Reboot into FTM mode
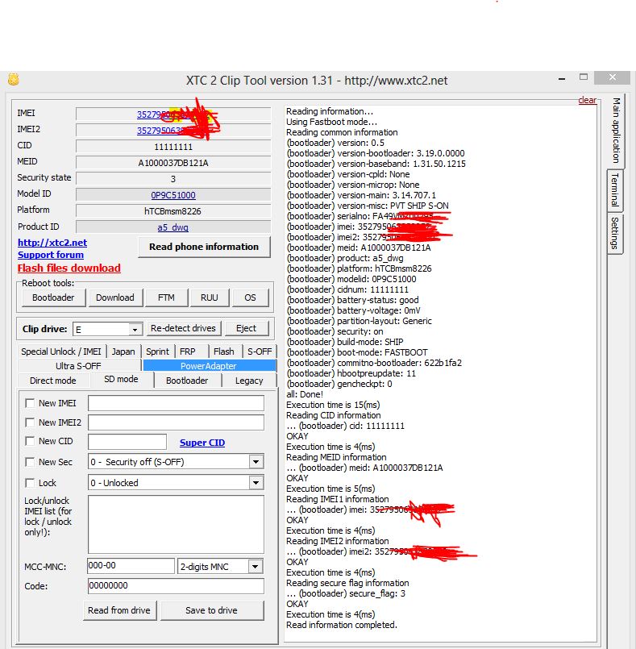The image size is (636, 649). coord(166,297)
